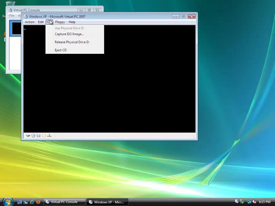Screen dimensions: 275x206
Task: Open the Edit menu
Action: [41, 22]
